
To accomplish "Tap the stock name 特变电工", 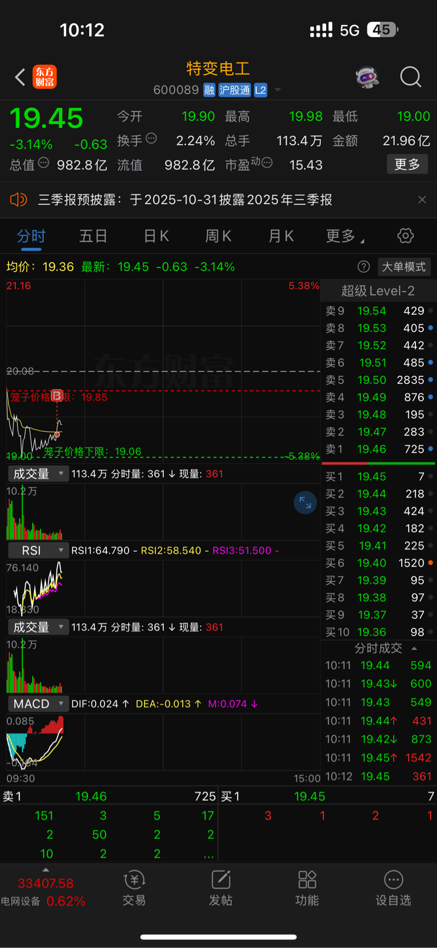I will [218, 69].
